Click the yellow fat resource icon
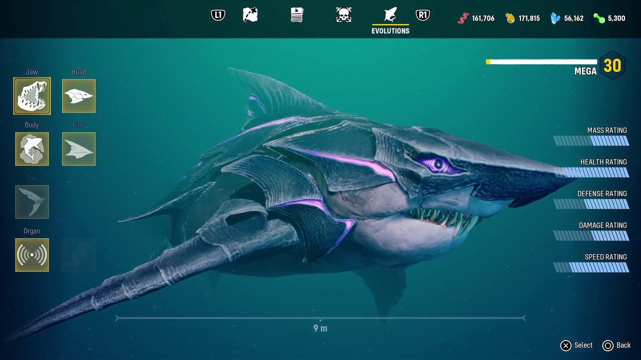The image size is (641, 360). click(x=510, y=18)
